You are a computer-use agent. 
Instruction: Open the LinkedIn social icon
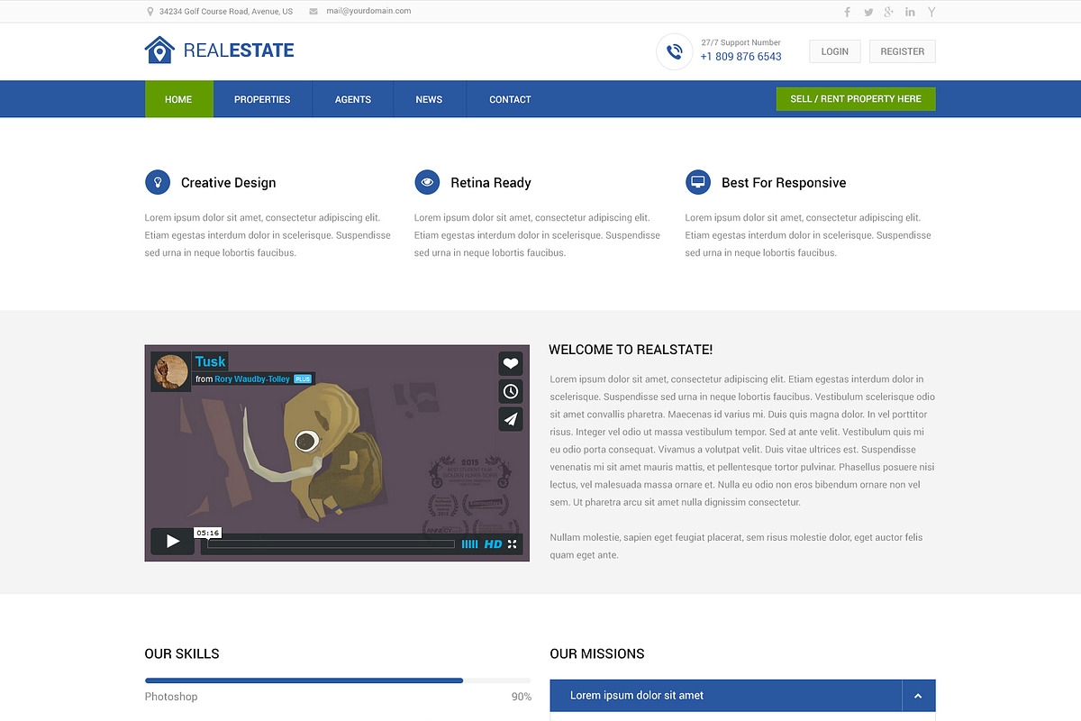point(910,12)
